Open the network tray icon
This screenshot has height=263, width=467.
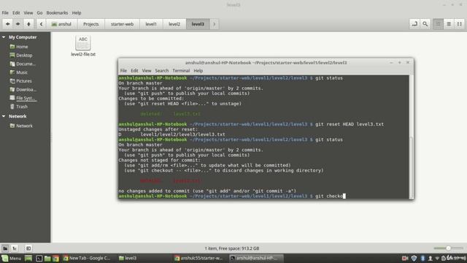point(437,258)
